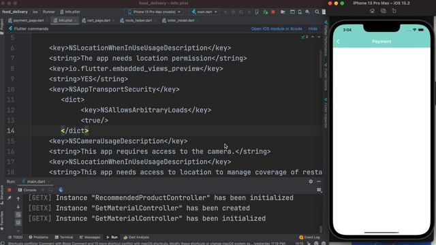
Task: Click the Payment title in Simulator app bar
Action: (x=381, y=42)
